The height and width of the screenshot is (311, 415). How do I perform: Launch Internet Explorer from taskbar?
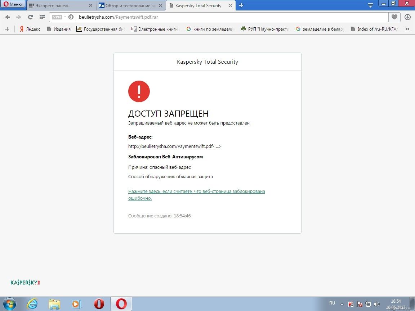32,304
